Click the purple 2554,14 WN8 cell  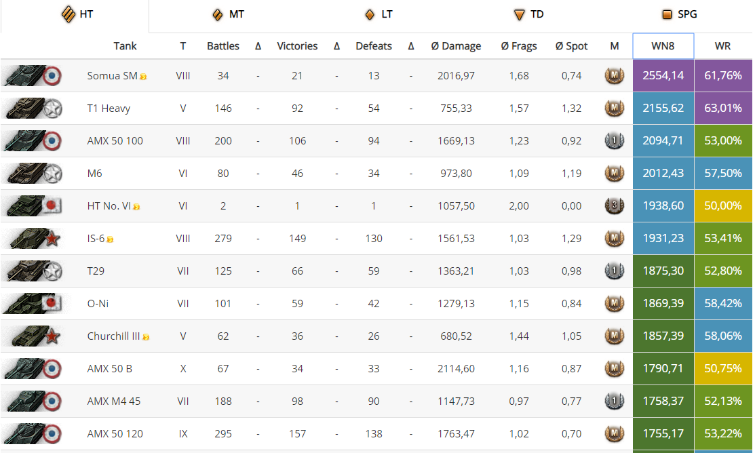[663, 75]
